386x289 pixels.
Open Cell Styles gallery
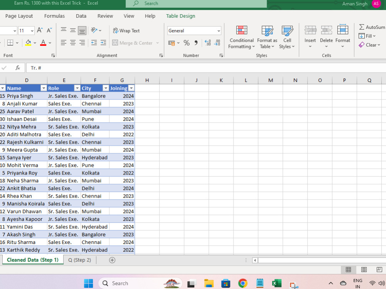click(287, 37)
